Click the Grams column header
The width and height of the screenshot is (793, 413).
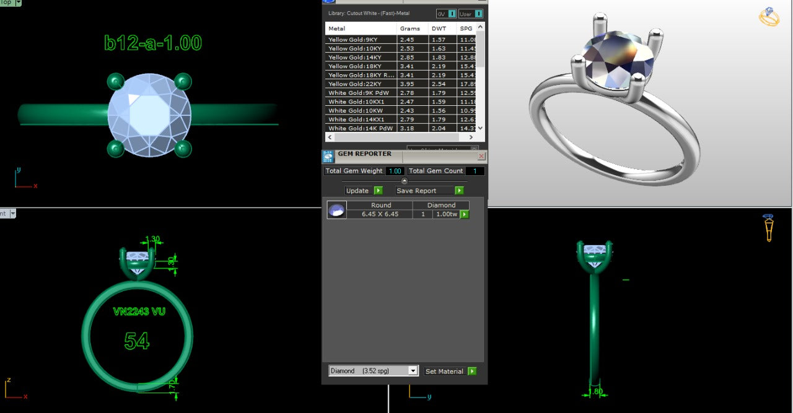pyautogui.click(x=412, y=28)
